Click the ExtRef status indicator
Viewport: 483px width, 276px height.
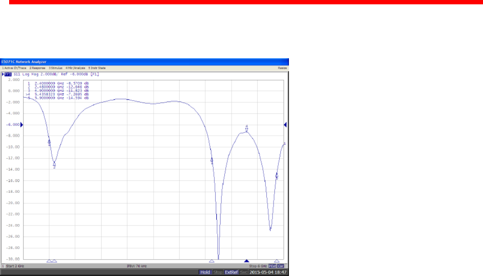(x=231, y=272)
